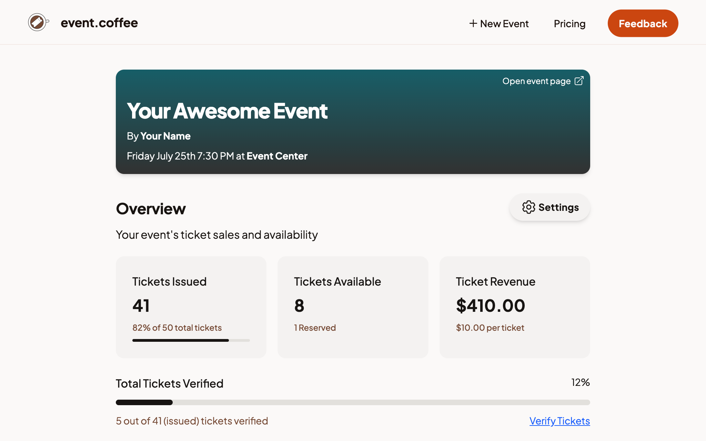Image resolution: width=706 pixels, height=441 pixels.
Task: Select the plus icon beside New Event
Action: coord(473,23)
